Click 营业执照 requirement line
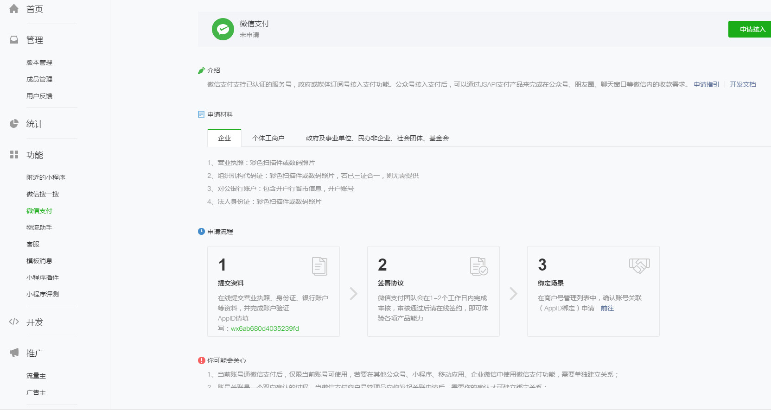The width and height of the screenshot is (771, 410). point(261,163)
